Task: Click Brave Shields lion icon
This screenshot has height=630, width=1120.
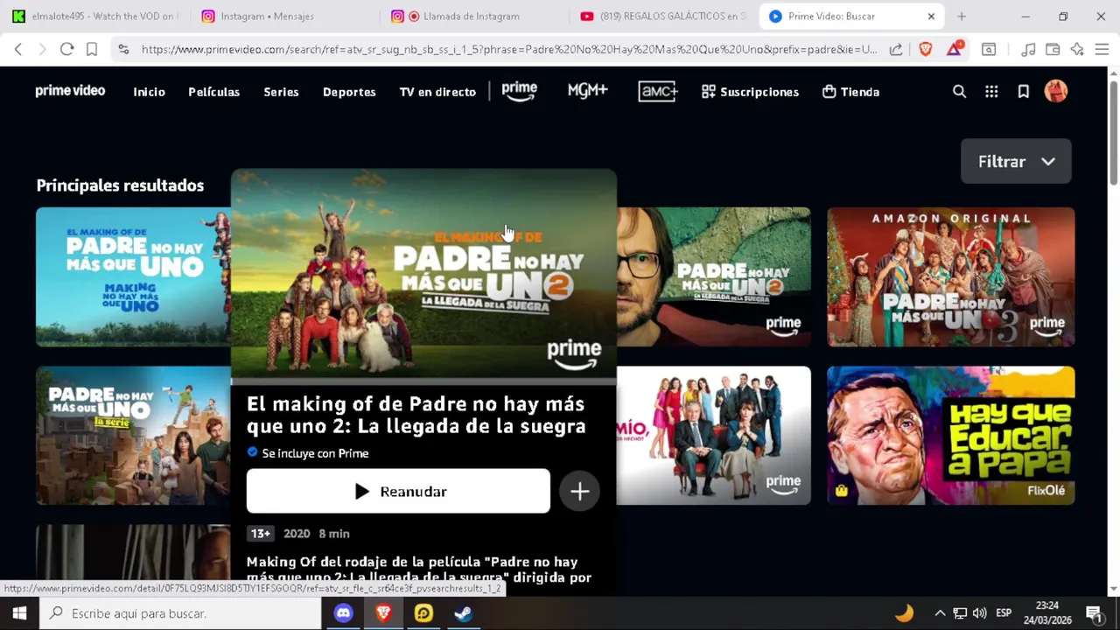Action: click(x=926, y=49)
